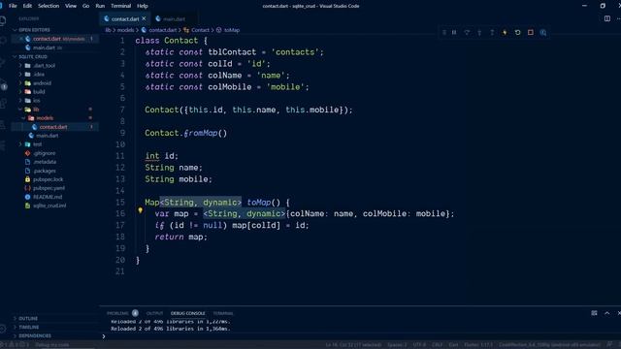Click the Contact class breadcrumb

[200, 30]
